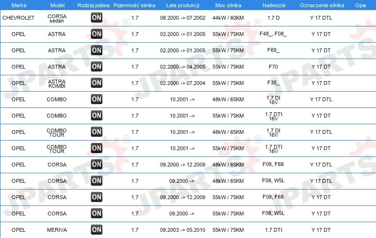Screen dimensions: 376x238
Task: Click the 02.2000 -> 07.2004 date cell
Action: pyautogui.click(x=183, y=83)
